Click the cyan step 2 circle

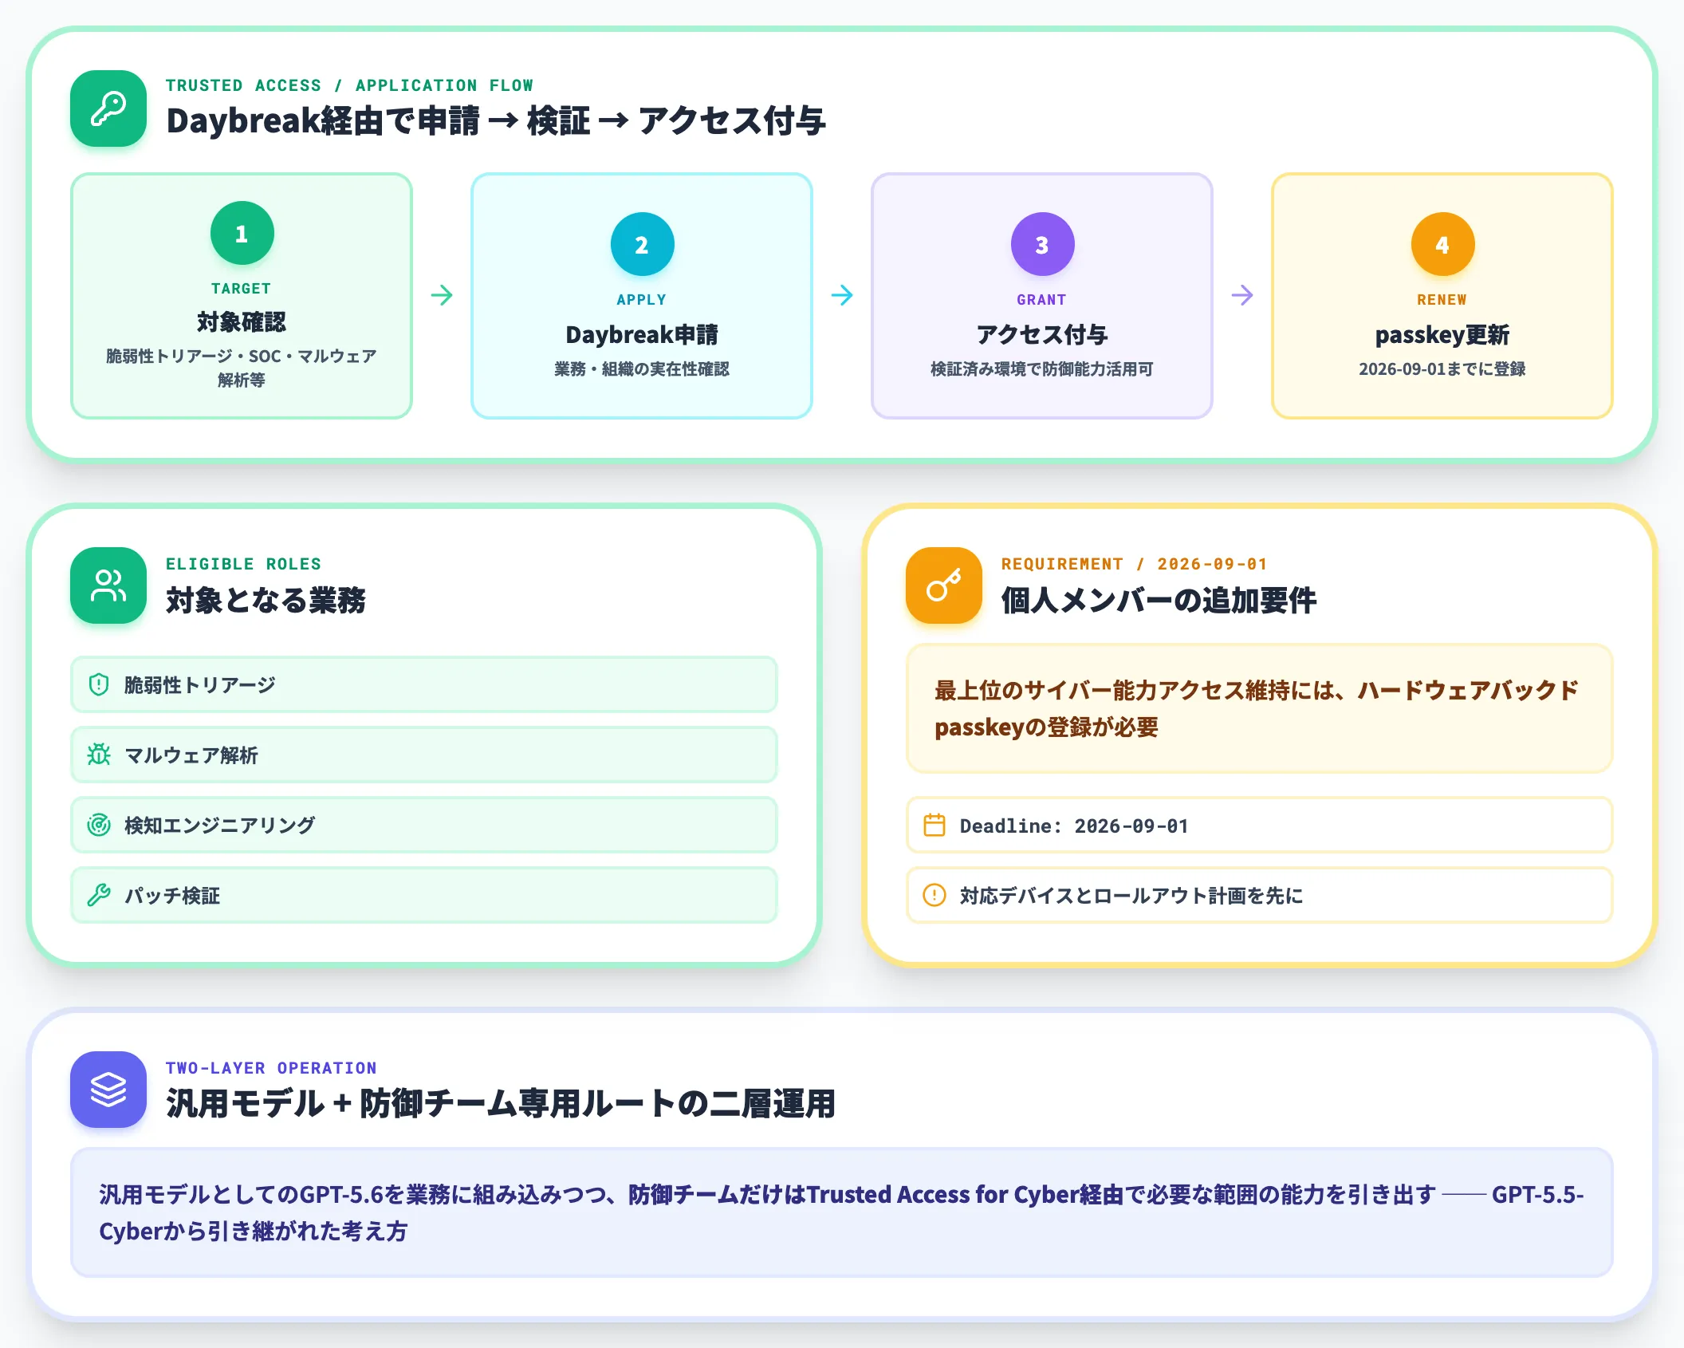pyautogui.click(x=643, y=244)
